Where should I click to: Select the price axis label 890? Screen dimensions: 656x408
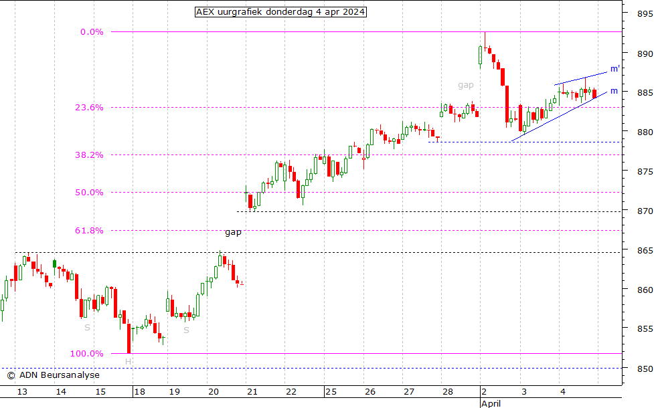(645, 54)
